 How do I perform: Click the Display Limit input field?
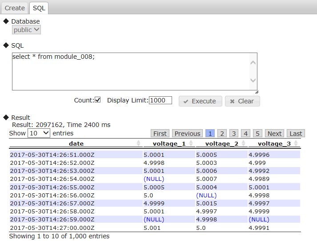(x=160, y=100)
